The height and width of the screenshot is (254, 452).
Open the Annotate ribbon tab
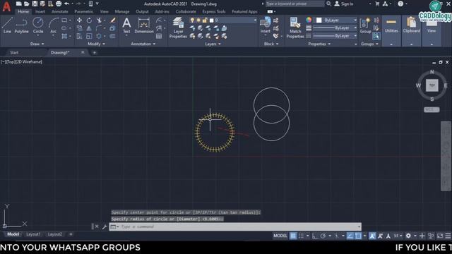pos(59,11)
